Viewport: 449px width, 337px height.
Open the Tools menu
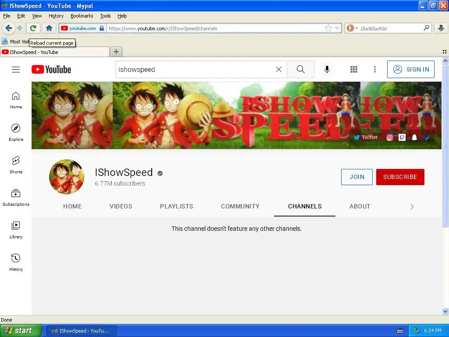105,16
